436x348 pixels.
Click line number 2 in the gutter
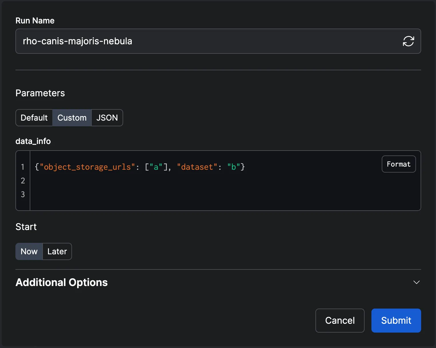[x=23, y=181]
